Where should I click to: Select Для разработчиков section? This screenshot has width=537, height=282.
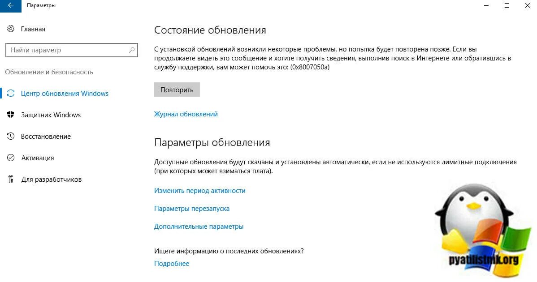52,179
